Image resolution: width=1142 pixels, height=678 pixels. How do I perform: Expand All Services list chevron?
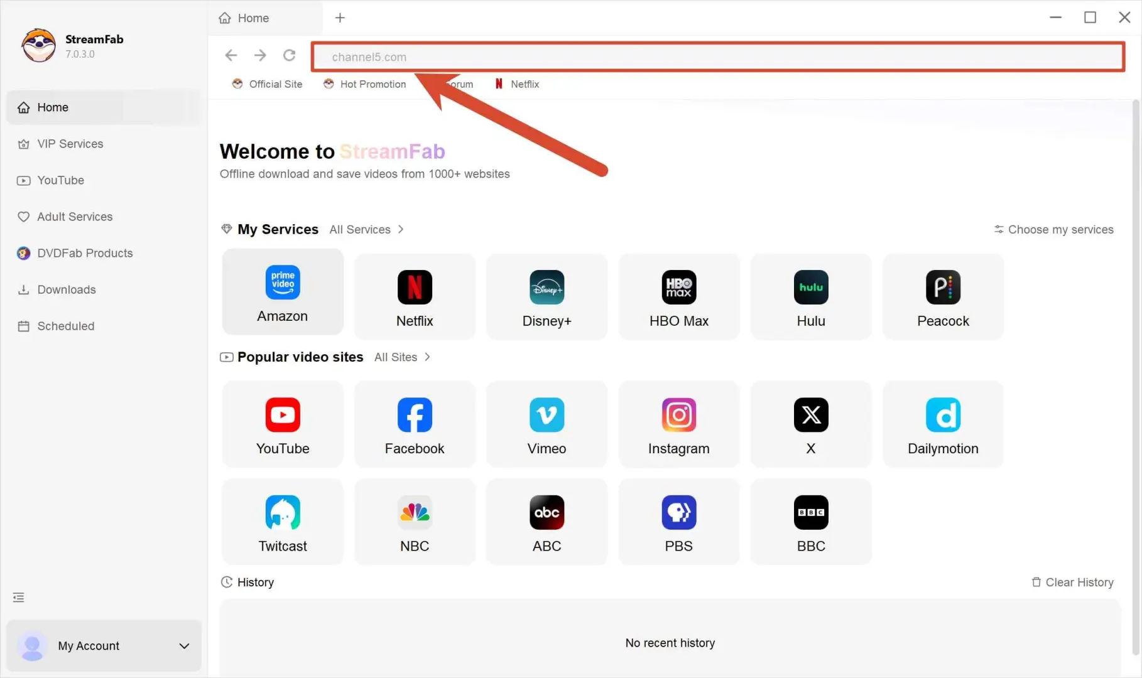pyautogui.click(x=401, y=230)
